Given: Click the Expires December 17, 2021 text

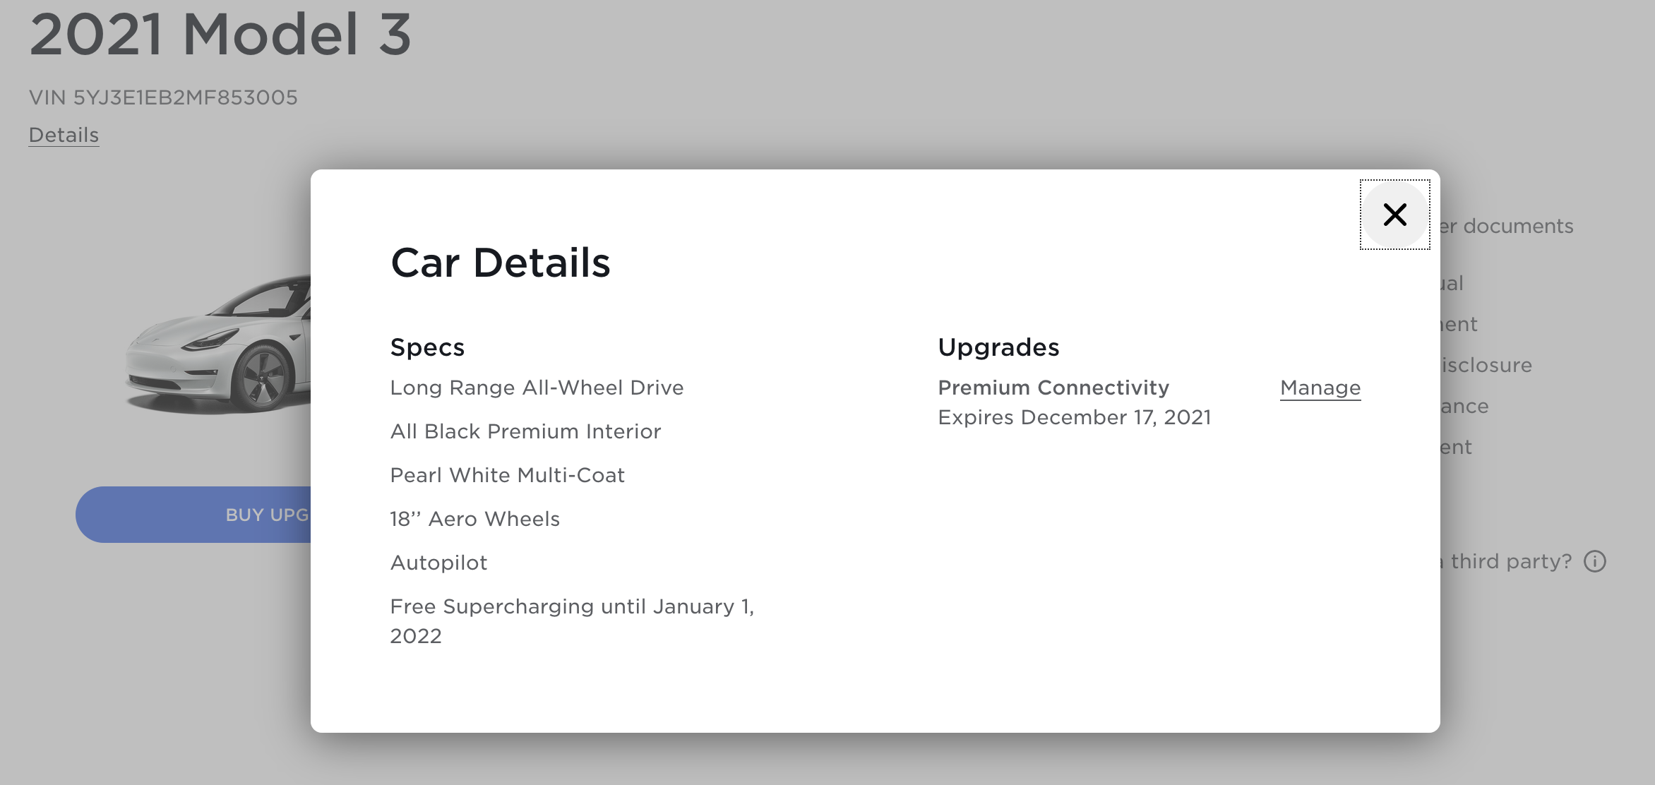Looking at the screenshot, I should coord(1074,417).
